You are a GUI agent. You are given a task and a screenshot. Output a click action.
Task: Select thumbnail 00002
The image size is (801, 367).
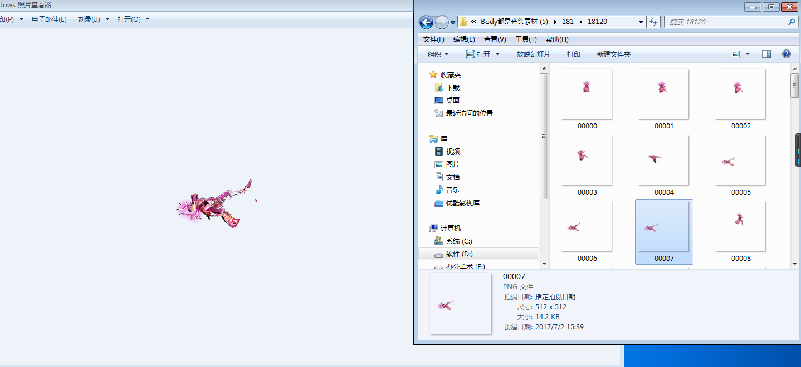[741, 100]
